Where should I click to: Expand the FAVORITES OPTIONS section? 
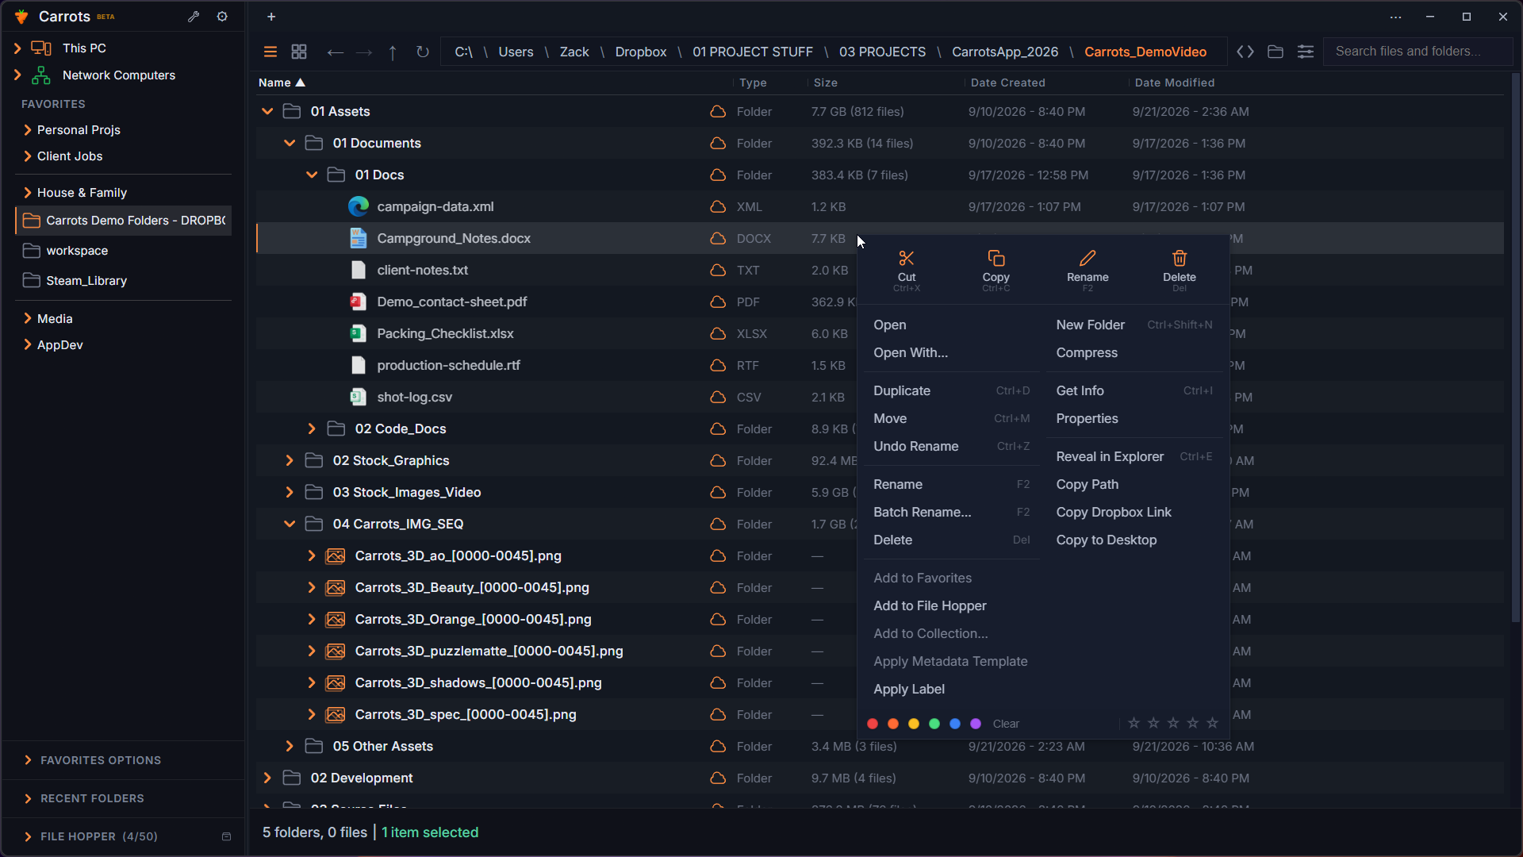pos(29,760)
